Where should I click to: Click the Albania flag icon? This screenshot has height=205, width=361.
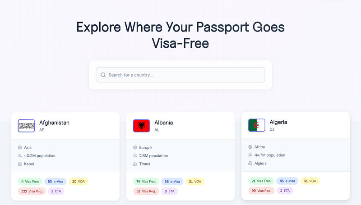point(141,126)
